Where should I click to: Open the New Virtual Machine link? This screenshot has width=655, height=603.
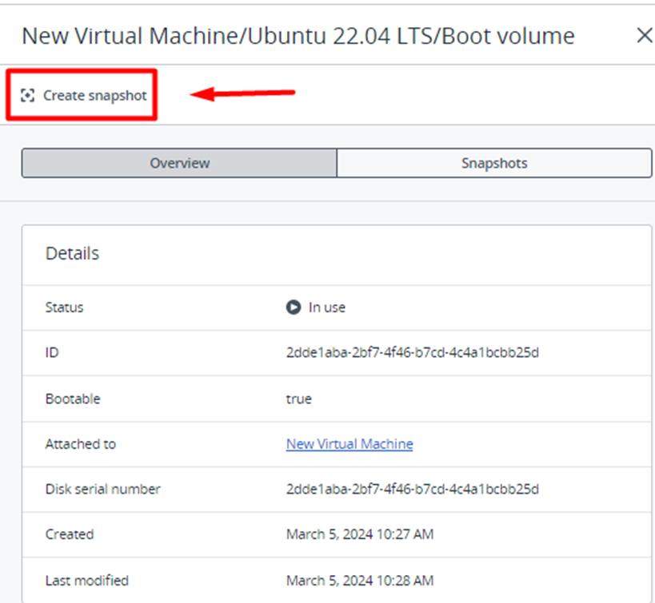click(349, 444)
